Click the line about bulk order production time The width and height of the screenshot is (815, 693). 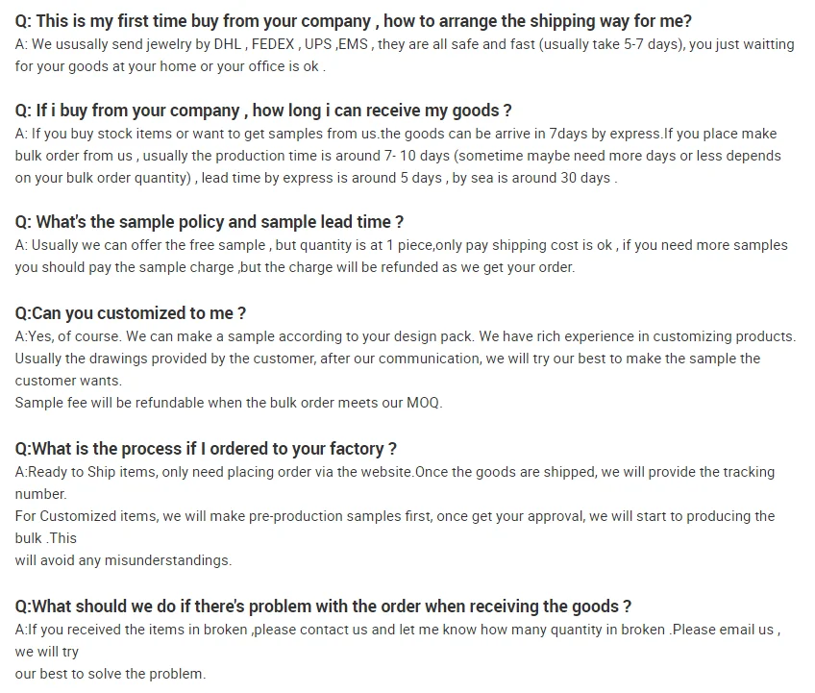pyautogui.click(x=398, y=156)
